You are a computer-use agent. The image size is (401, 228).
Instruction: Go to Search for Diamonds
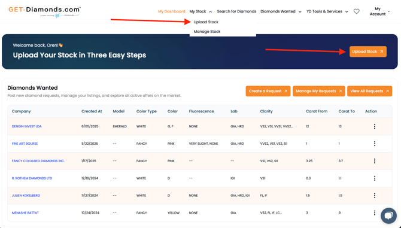point(236,11)
